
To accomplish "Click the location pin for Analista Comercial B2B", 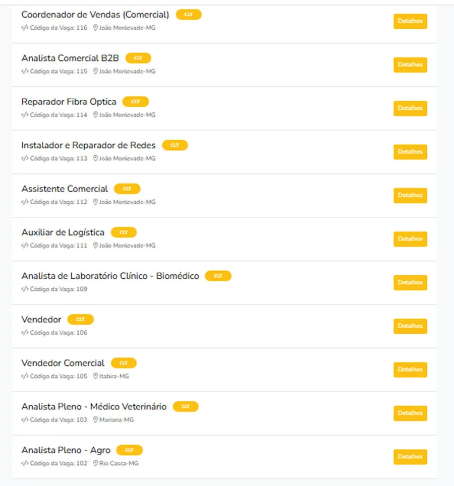I will pyautogui.click(x=95, y=71).
